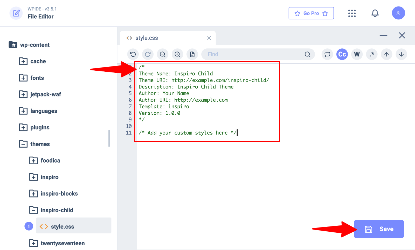Collapse the inspiro-child folder
415x250 pixels.
tap(33, 210)
